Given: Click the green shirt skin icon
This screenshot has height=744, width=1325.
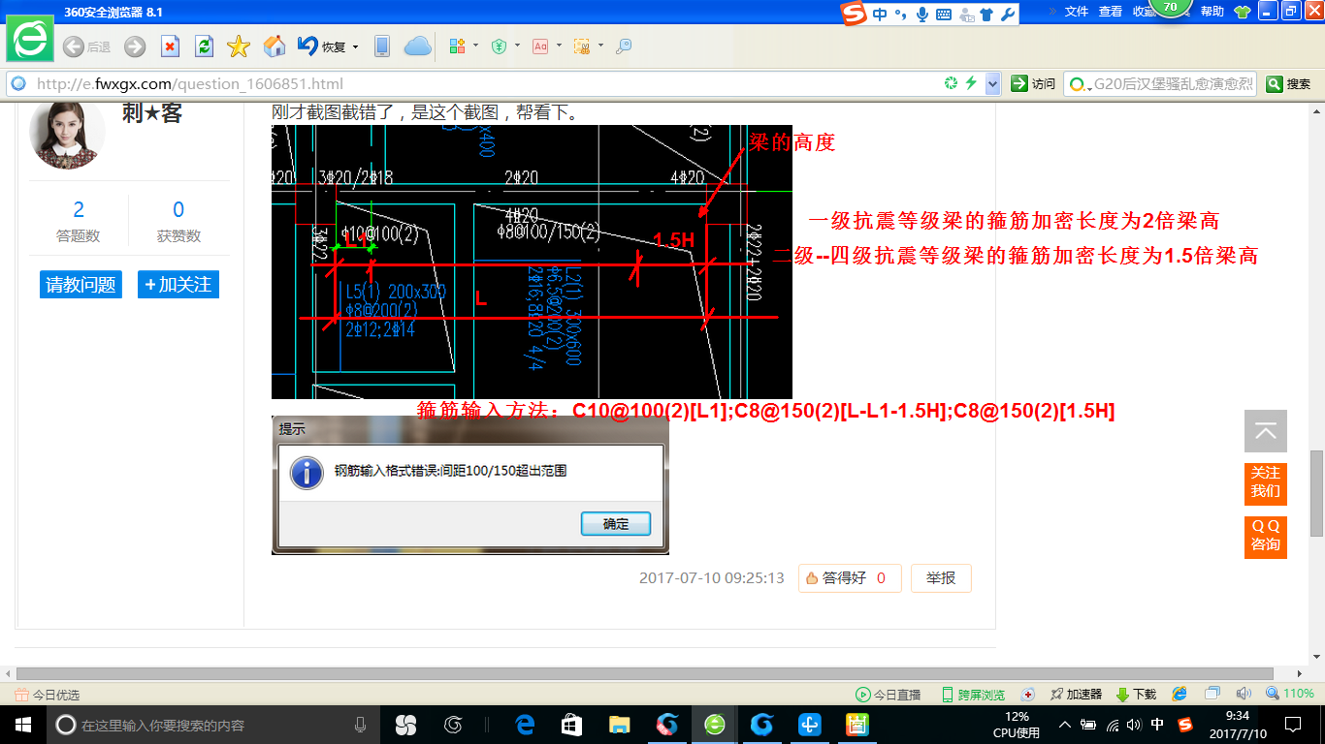Looking at the screenshot, I should [x=1242, y=12].
